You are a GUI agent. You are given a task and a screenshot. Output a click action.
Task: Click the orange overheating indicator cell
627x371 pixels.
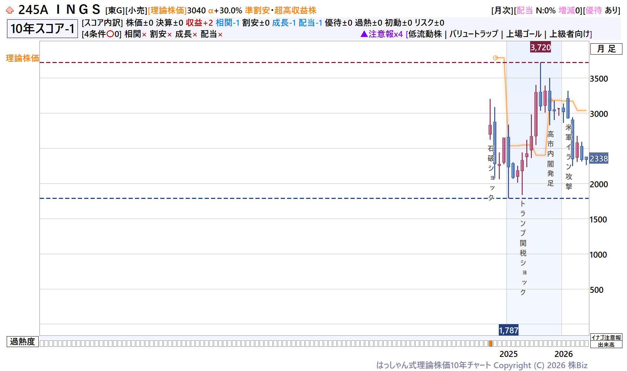click(490, 344)
